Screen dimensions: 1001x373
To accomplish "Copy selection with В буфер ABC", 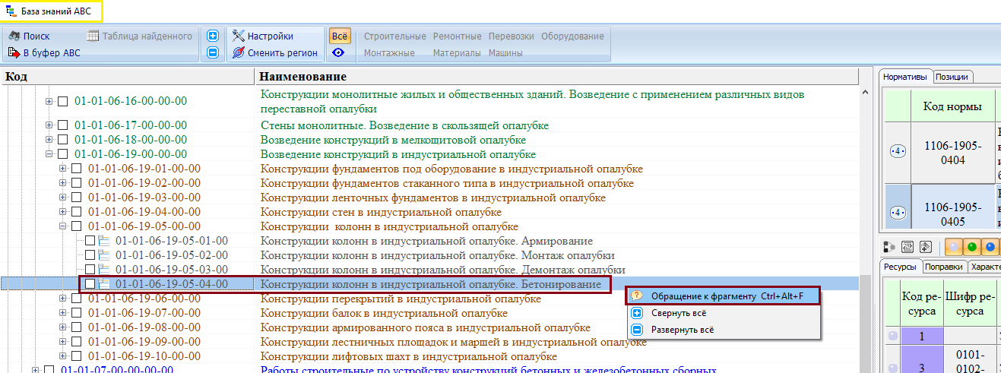I will pos(44,52).
